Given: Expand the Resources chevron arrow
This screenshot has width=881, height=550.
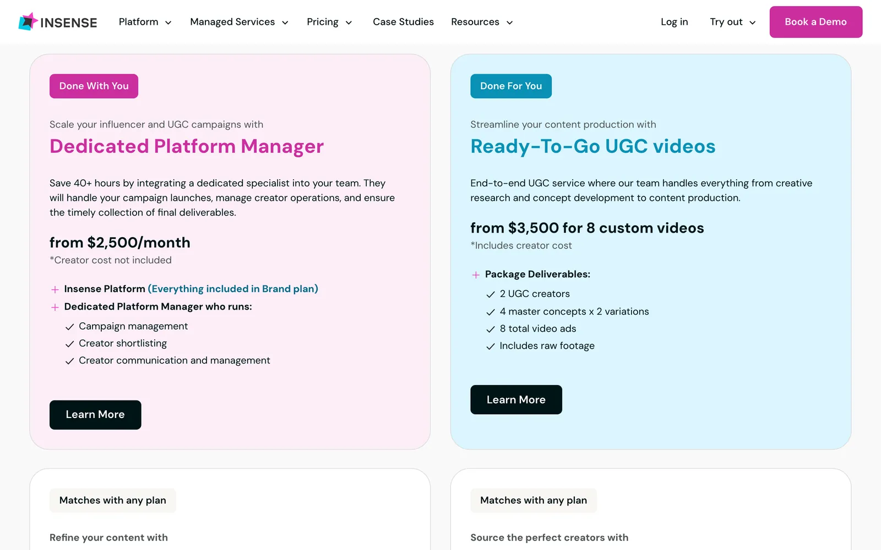Looking at the screenshot, I should click(x=509, y=23).
